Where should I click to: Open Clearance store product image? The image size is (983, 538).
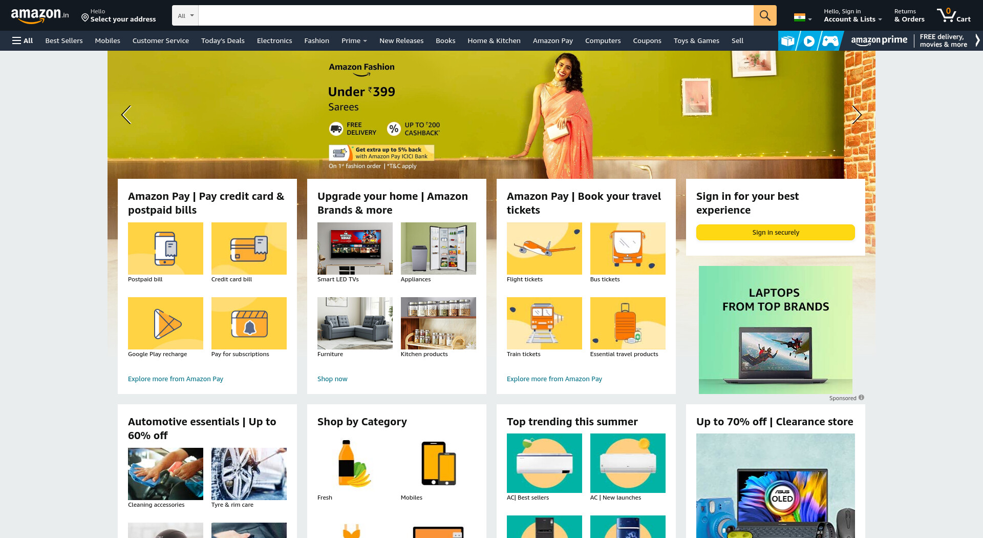[776, 486]
